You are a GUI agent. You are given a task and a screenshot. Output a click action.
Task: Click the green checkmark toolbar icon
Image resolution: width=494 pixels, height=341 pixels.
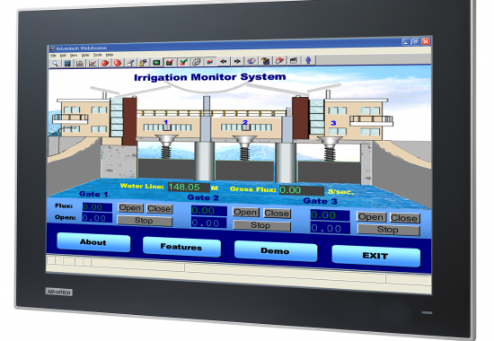(183, 62)
